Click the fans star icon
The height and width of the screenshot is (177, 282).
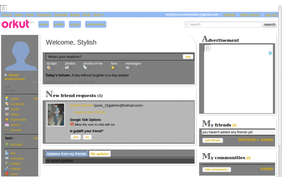pyautogui.click(x=113, y=68)
